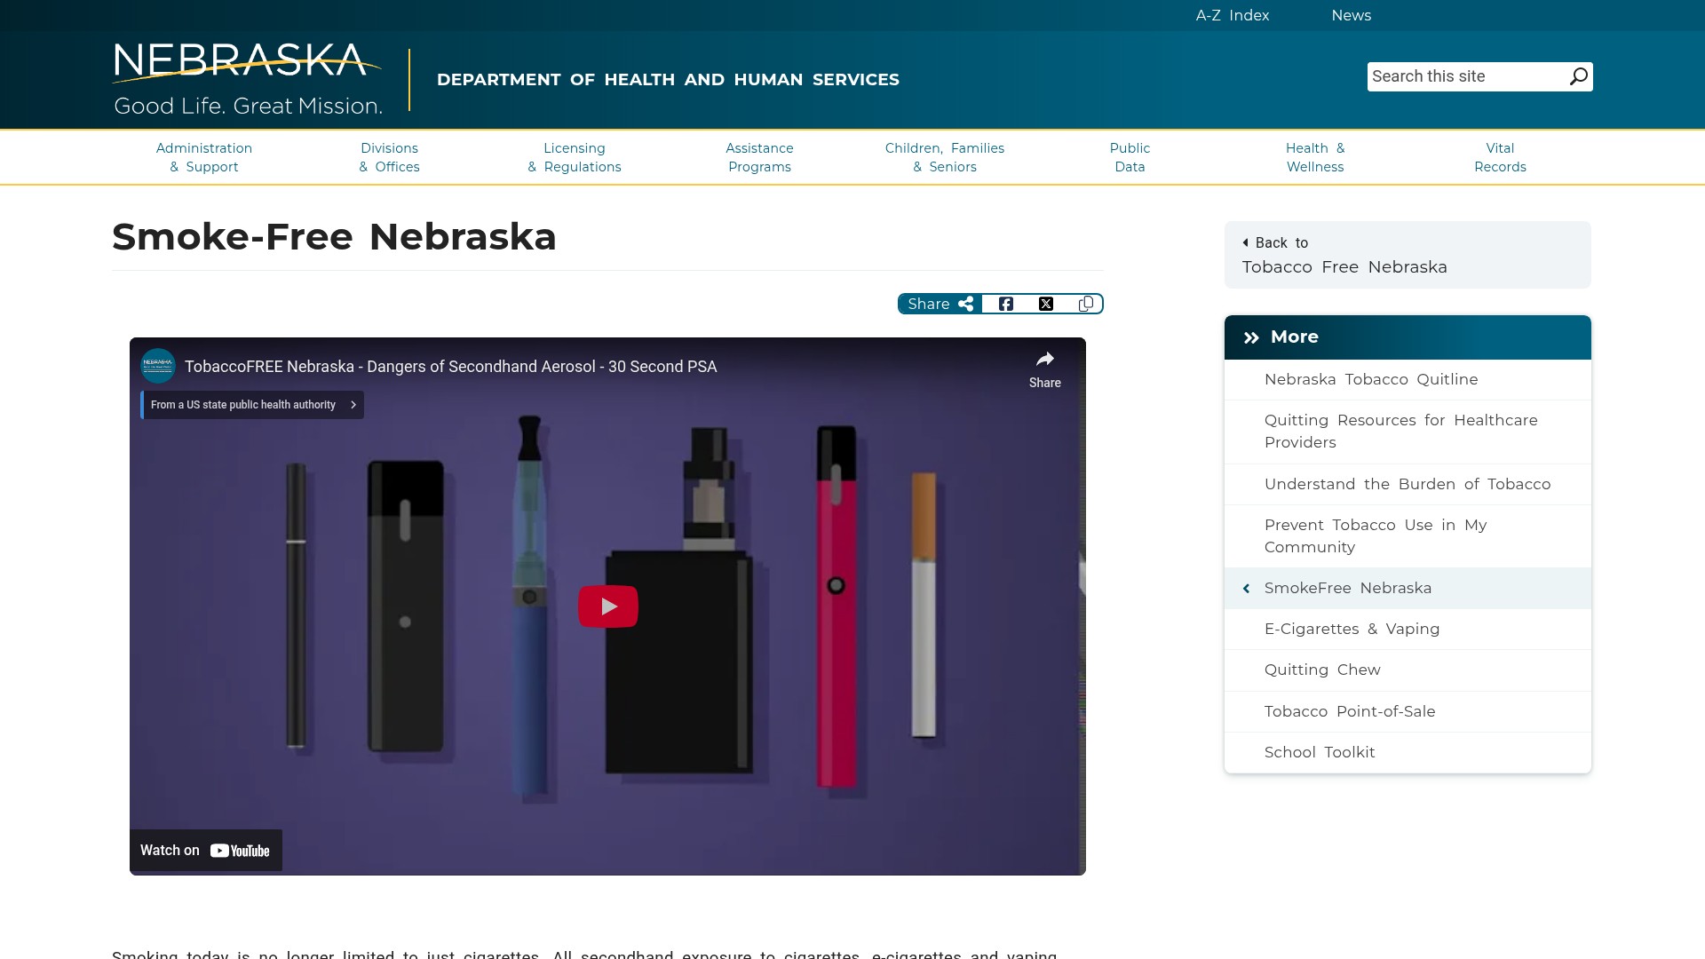
Task: Open Administration & Support menu
Action: coord(204,157)
